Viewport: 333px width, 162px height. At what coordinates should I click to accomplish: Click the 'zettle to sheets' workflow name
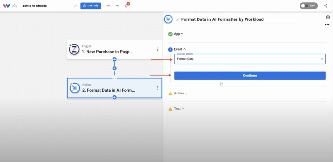(34, 6)
